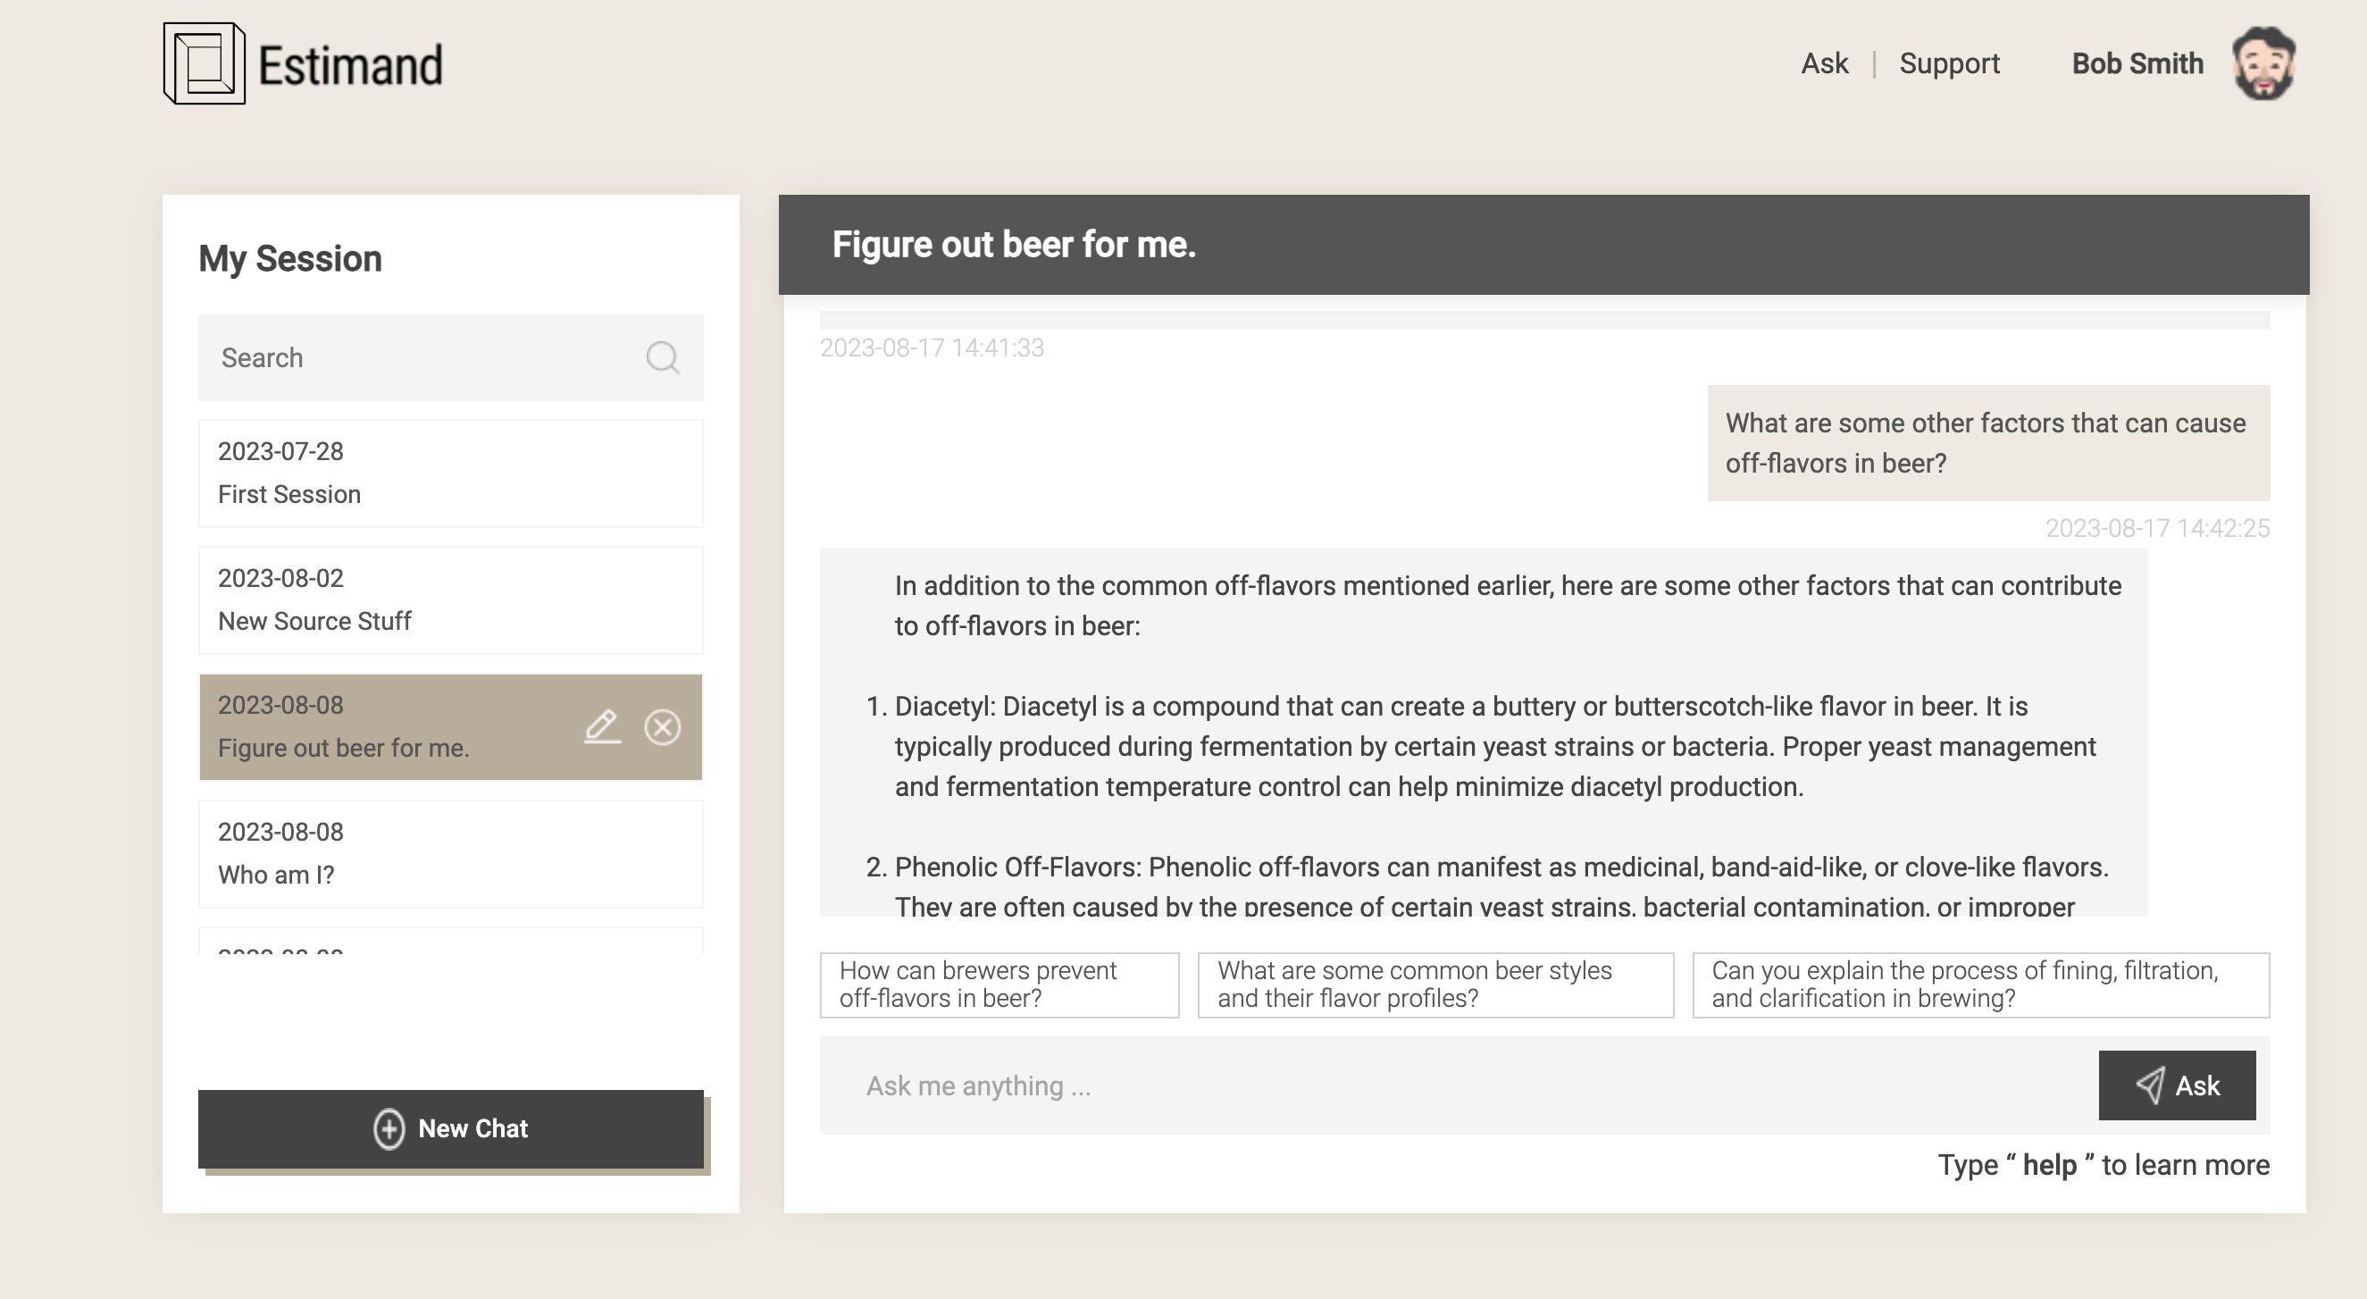This screenshot has width=2367, height=1299.
Task: Open the New Source Stuff session
Action: point(450,600)
